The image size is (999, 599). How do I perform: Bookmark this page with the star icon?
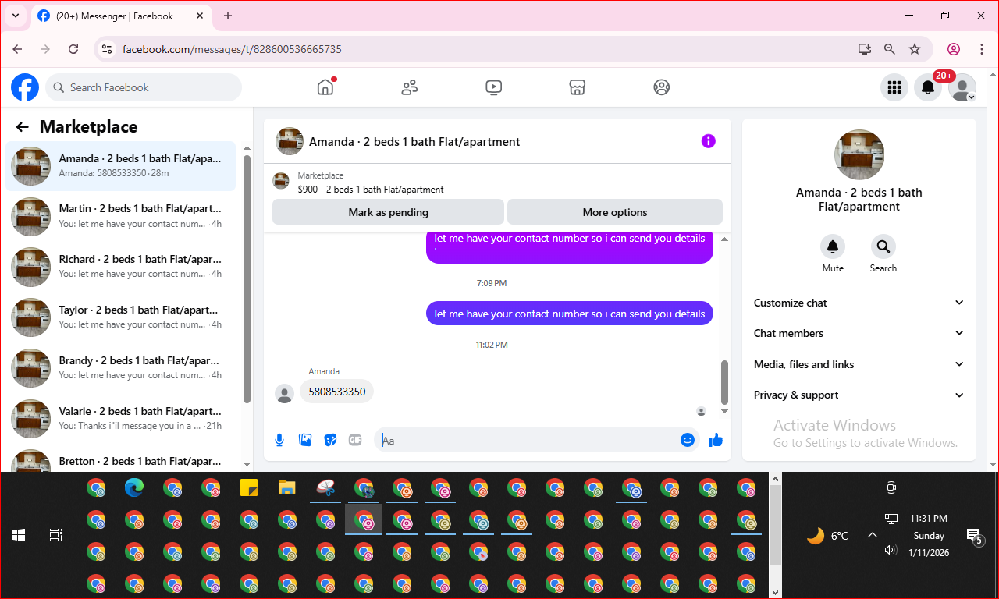[x=915, y=49]
